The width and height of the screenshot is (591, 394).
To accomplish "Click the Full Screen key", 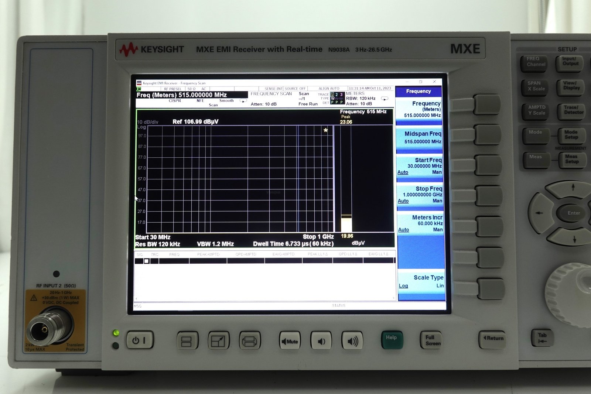I will 431,340.
